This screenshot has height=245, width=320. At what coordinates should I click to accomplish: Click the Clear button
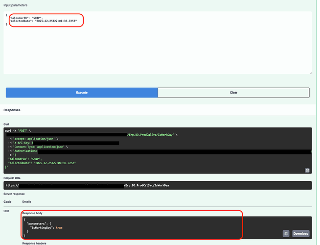click(233, 93)
